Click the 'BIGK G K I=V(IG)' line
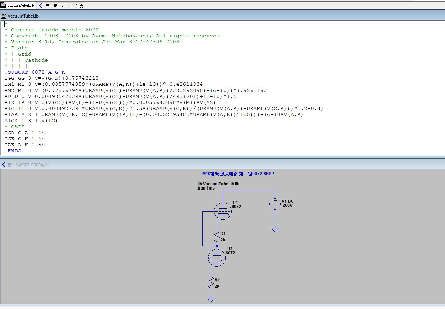The image size is (445, 309). 31,121
